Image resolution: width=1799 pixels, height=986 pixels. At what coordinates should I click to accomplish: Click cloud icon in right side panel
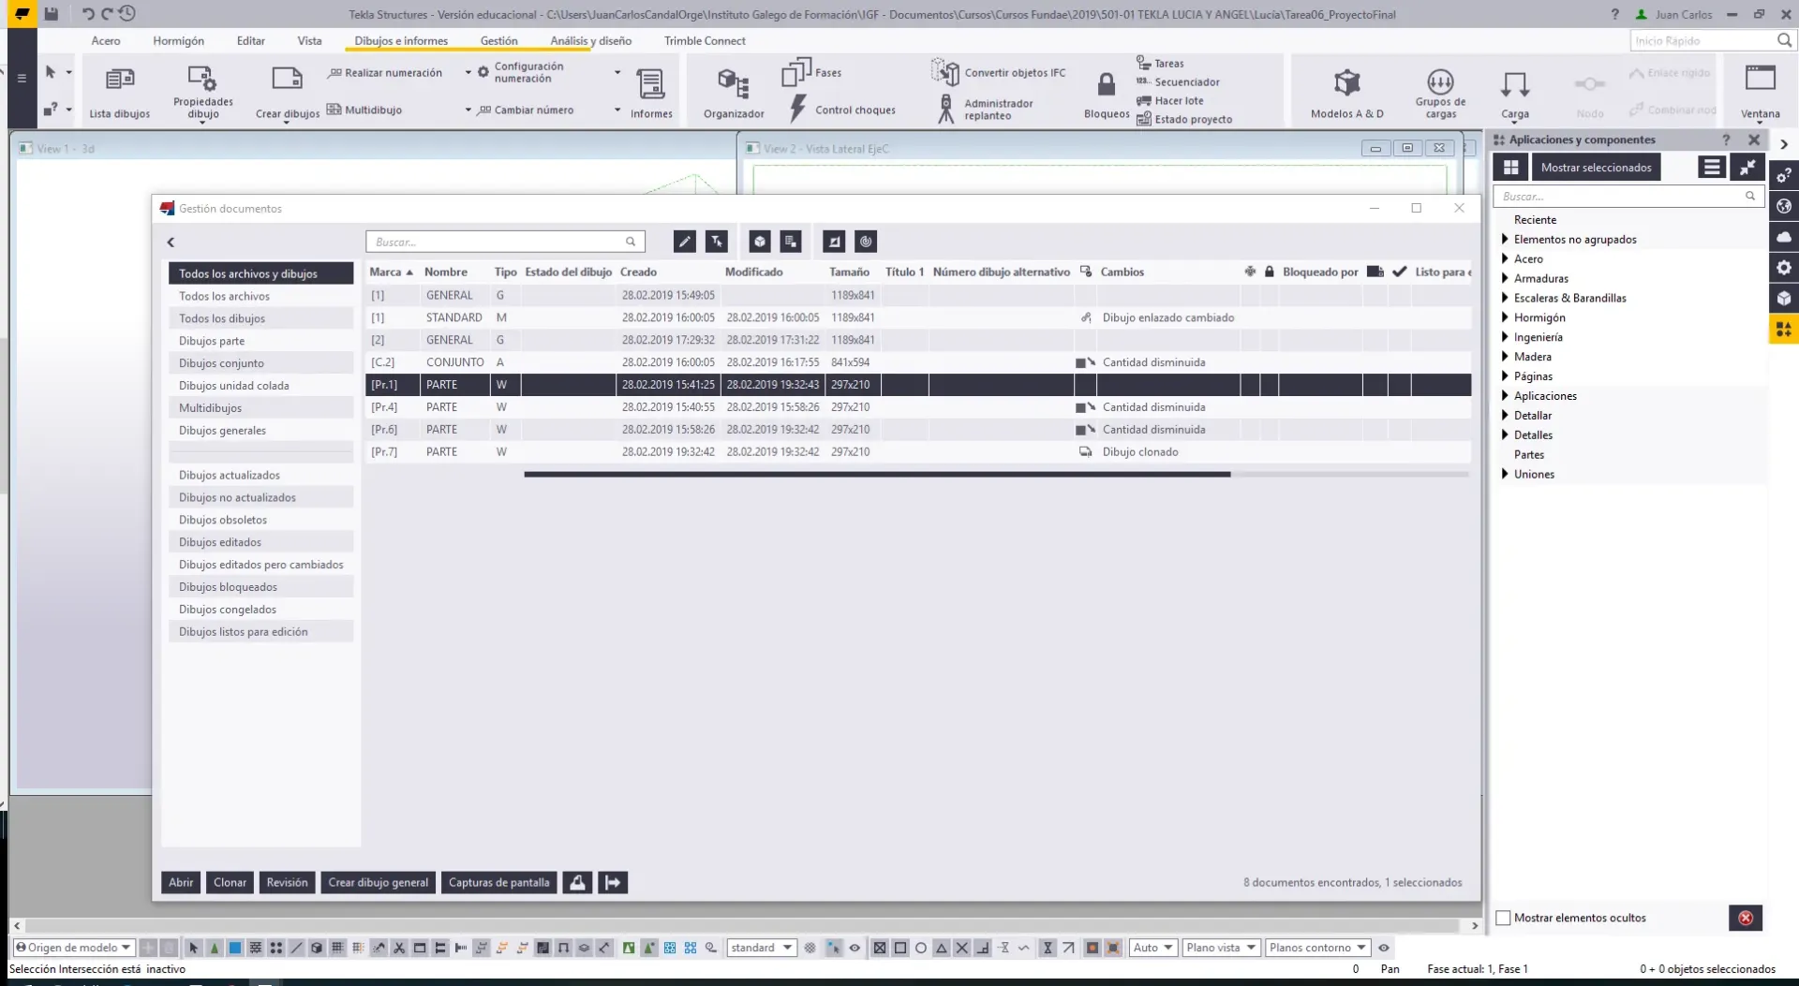click(1784, 237)
